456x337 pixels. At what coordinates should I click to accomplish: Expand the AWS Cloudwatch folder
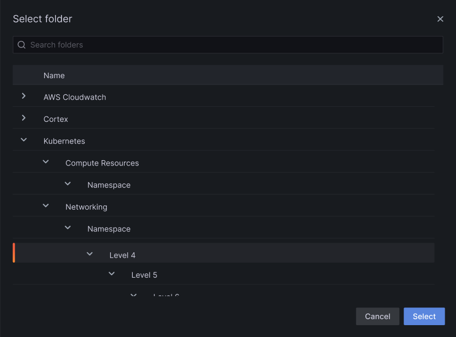pyautogui.click(x=24, y=97)
